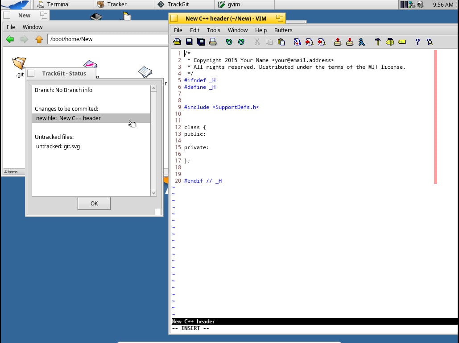Open the Buffers menu in gvim
Image resolution: width=459 pixels, height=343 pixels.
pos(283,30)
